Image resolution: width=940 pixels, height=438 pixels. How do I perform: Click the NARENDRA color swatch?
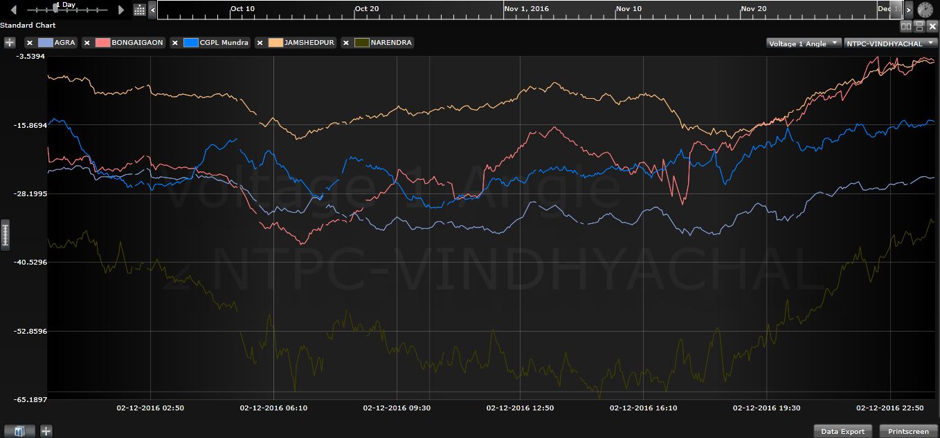[362, 43]
